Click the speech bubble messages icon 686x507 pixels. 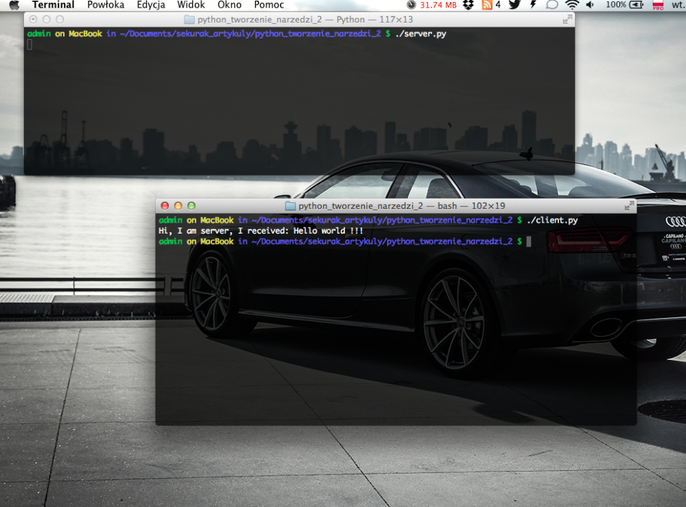[552, 5]
